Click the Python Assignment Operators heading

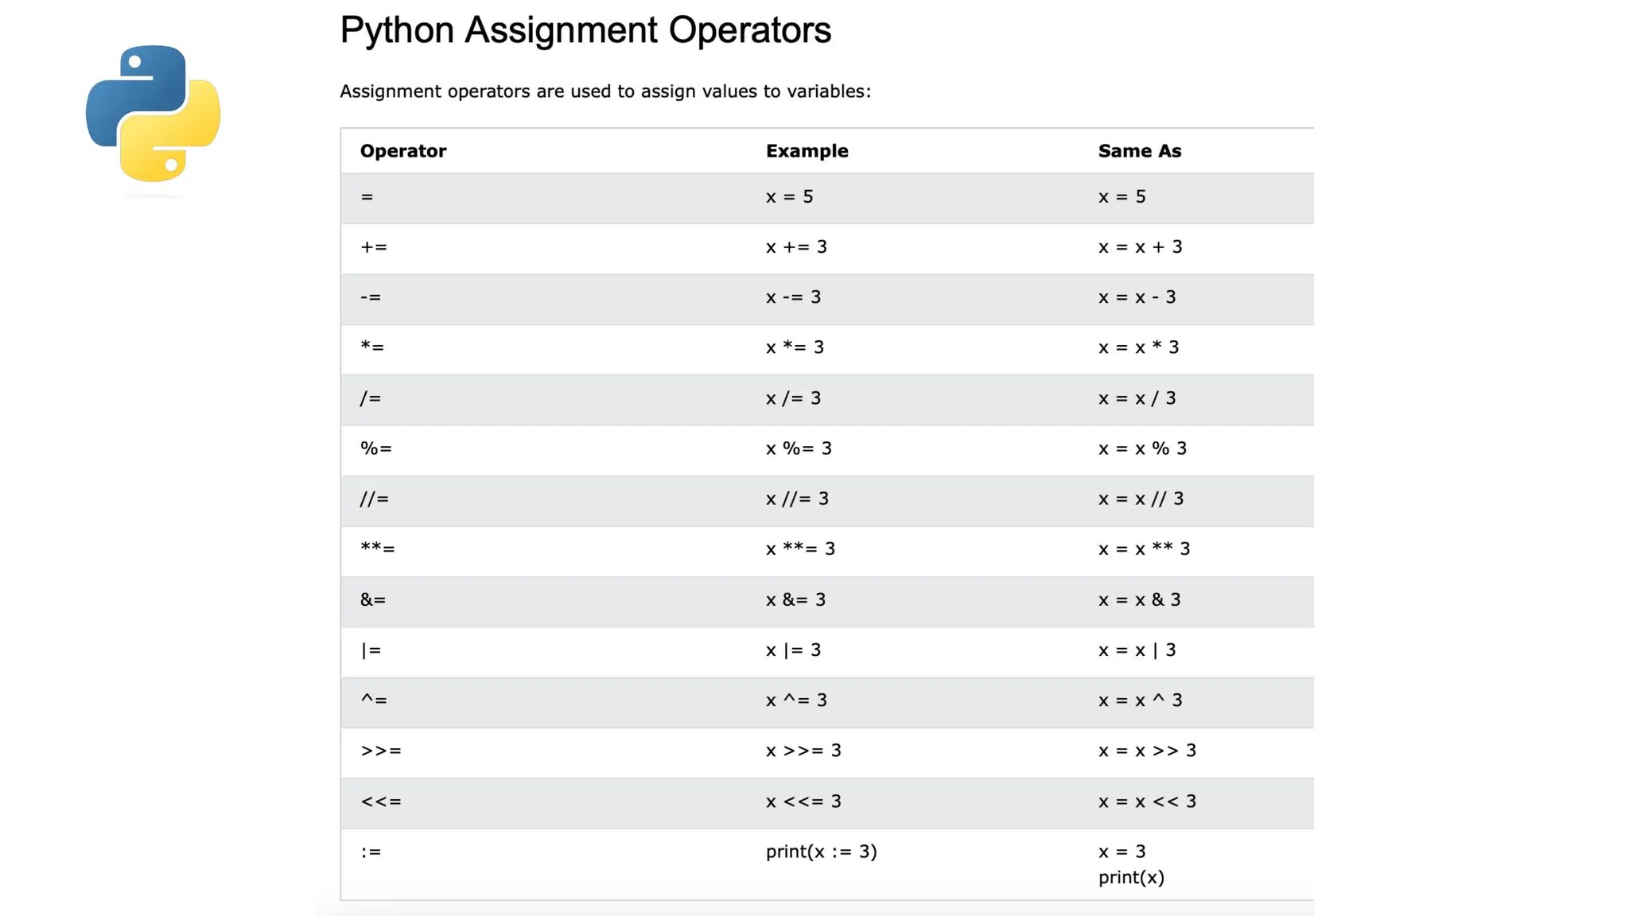pyautogui.click(x=585, y=30)
